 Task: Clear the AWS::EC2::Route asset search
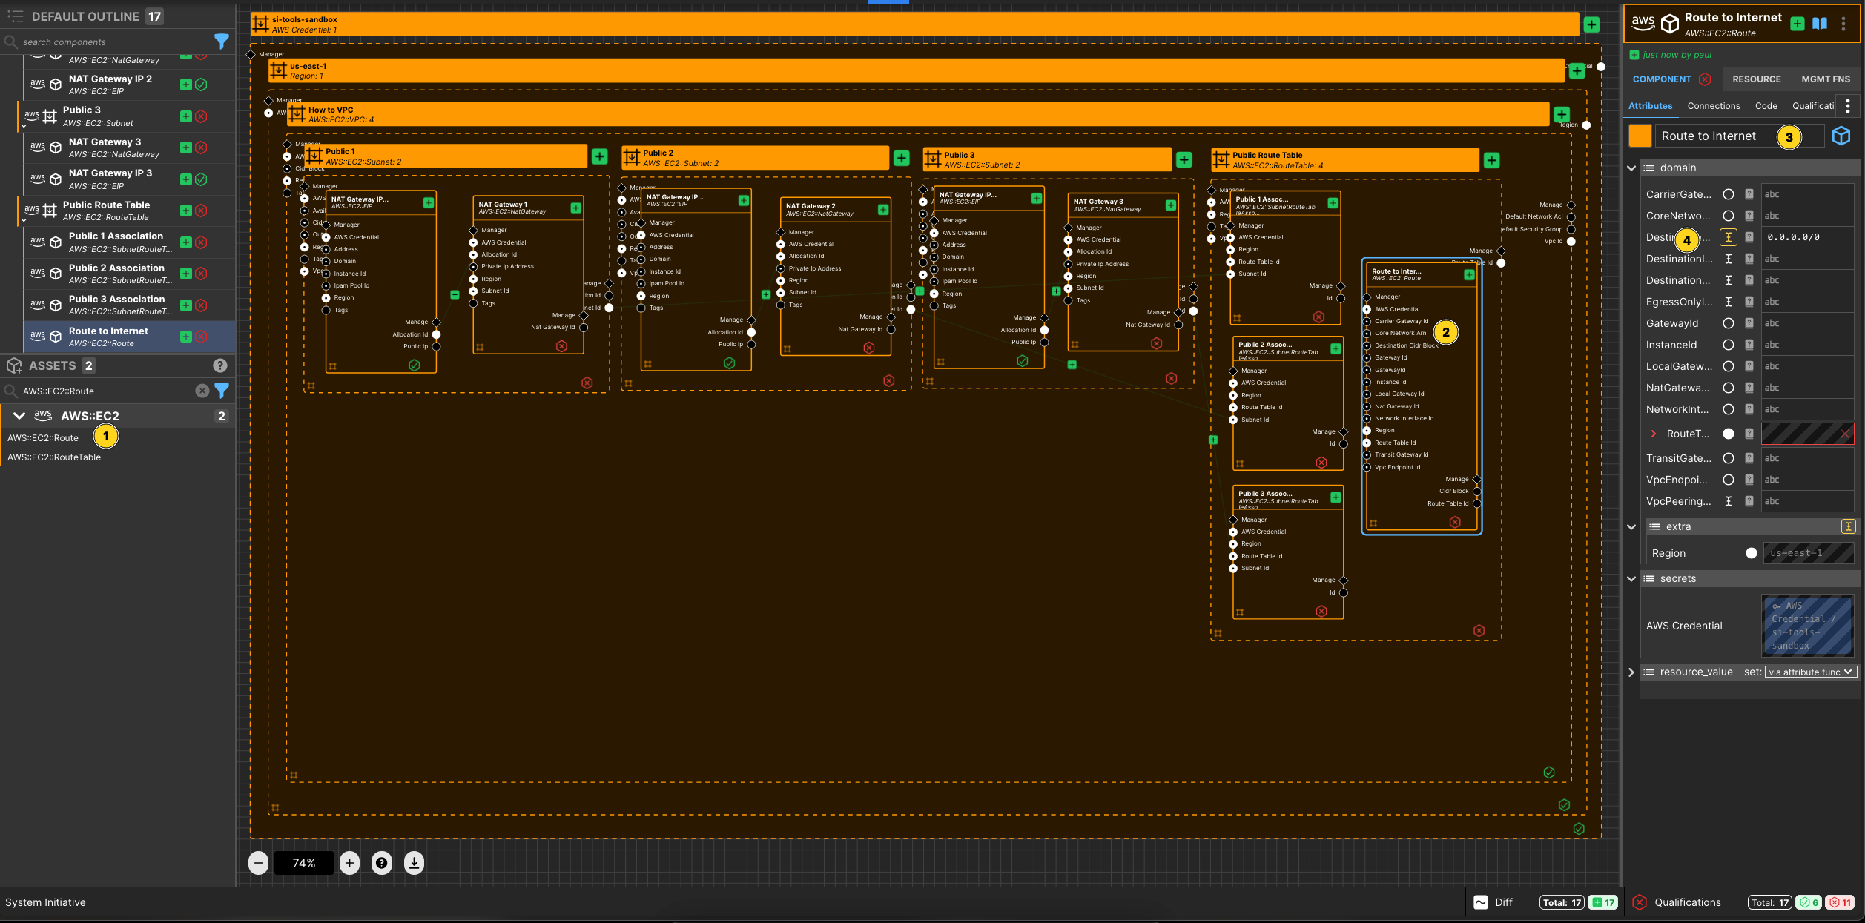(202, 391)
